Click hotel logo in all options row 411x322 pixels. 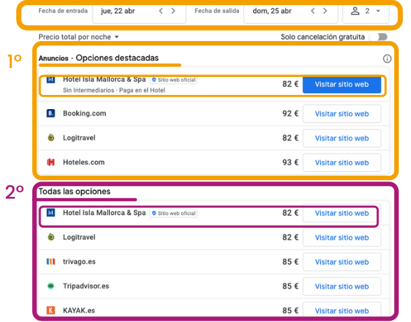tap(51, 212)
